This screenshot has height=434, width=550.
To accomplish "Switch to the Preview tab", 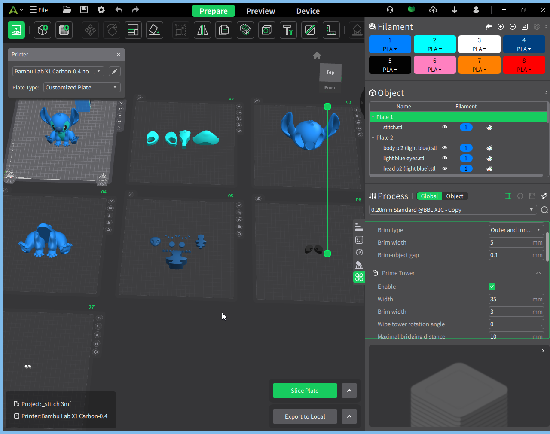I will click(x=261, y=11).
